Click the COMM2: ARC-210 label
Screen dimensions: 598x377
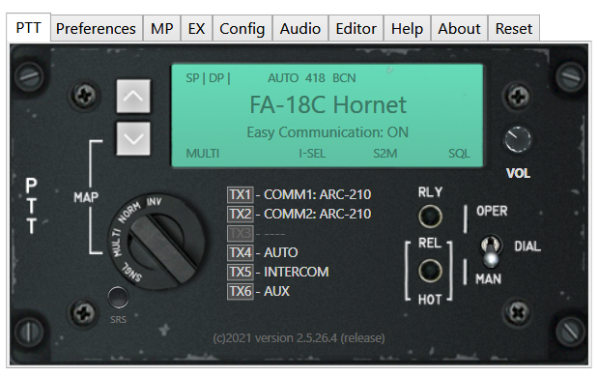click(x=317, y=214)
